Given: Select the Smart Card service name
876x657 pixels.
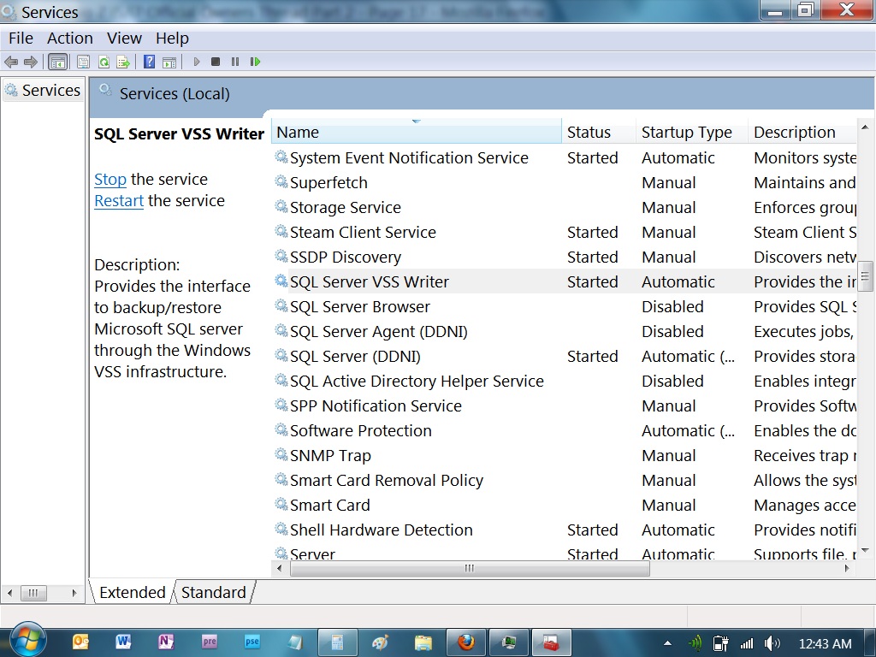Looking at the screenshot, I should point(330,505).
